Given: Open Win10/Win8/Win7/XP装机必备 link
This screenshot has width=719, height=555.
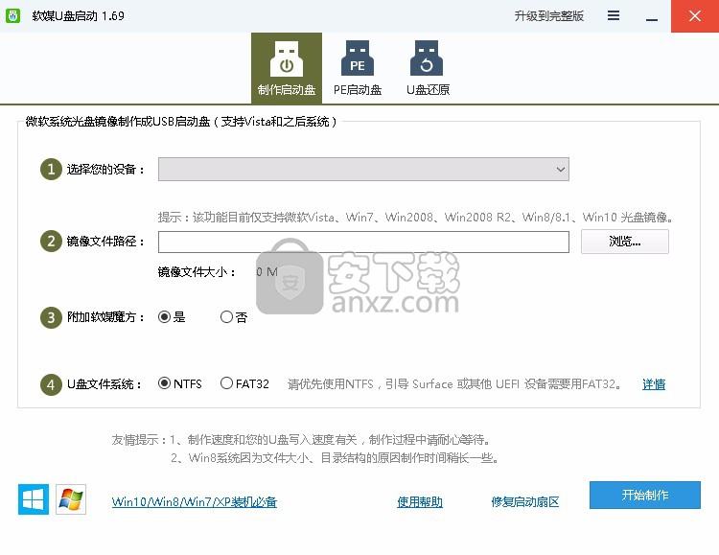Looking at the screenshot, I should pyautogui.click(x=195, y=501).
